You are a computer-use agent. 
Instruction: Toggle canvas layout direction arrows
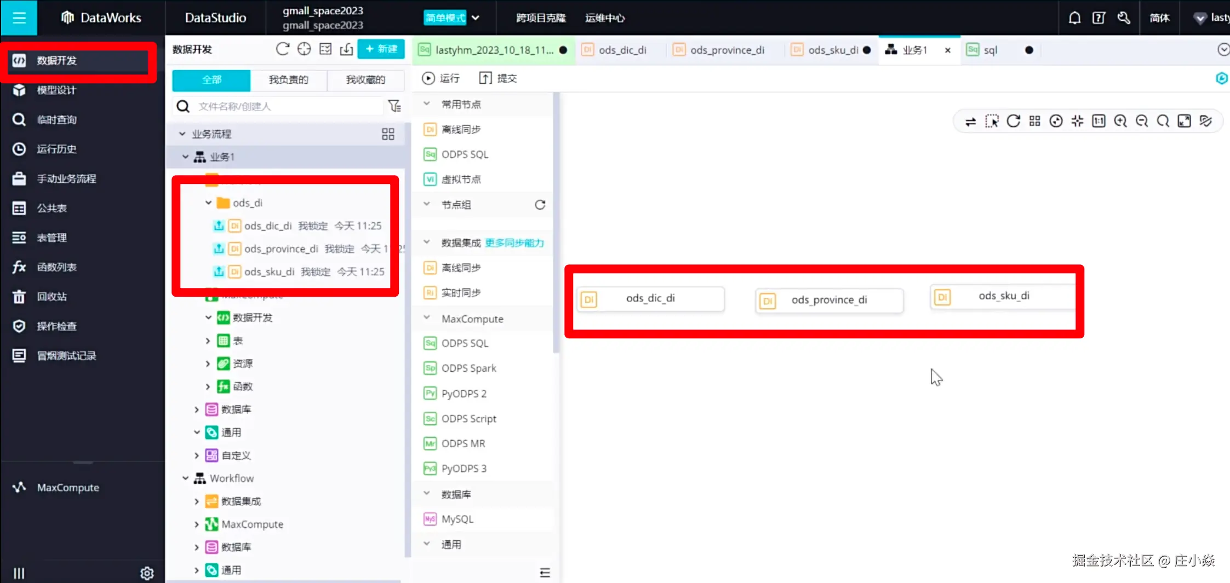970,122
